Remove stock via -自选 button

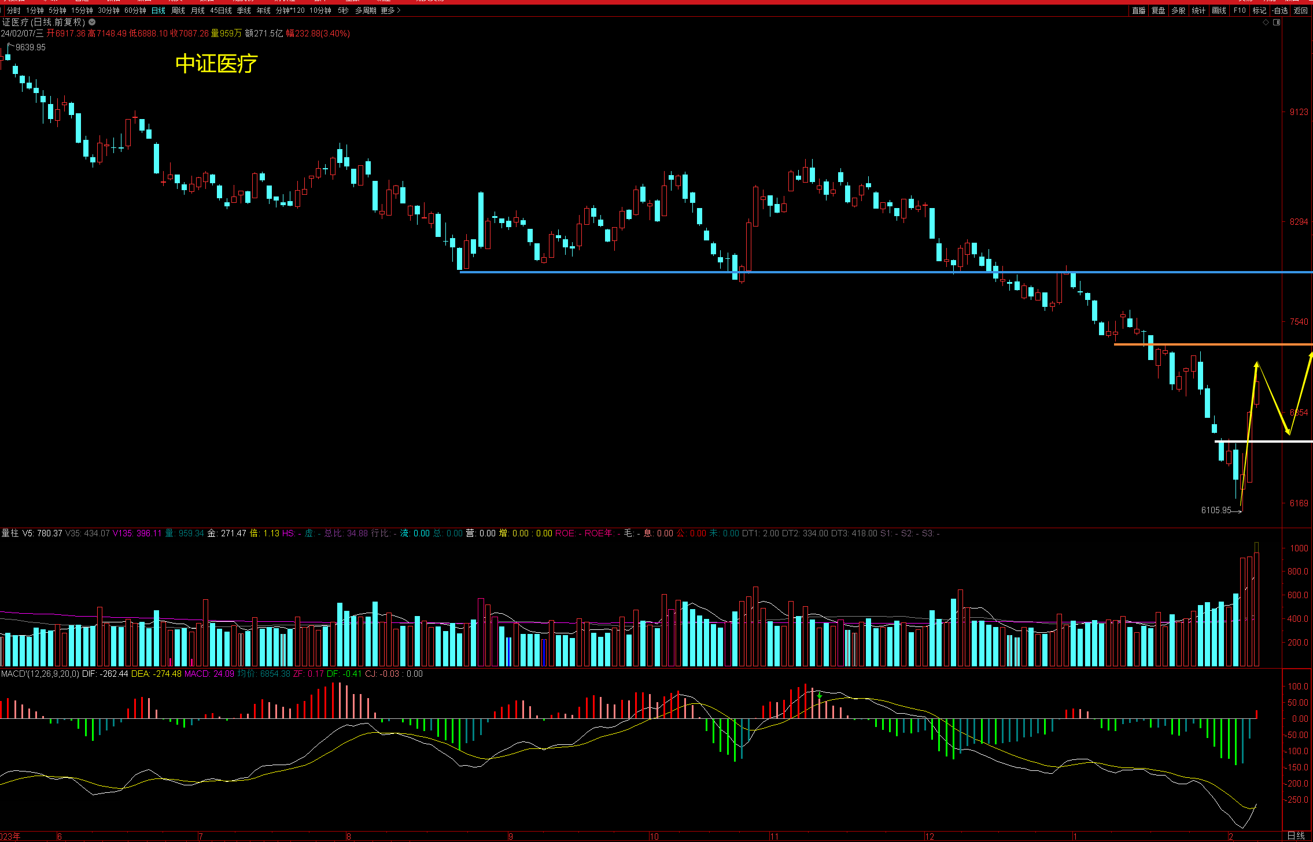click(x=1280, y=10)
